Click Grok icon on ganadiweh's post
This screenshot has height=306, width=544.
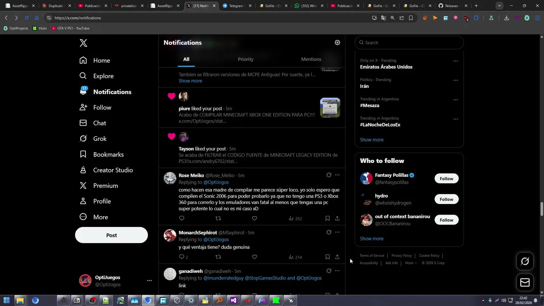coord(329,271)
